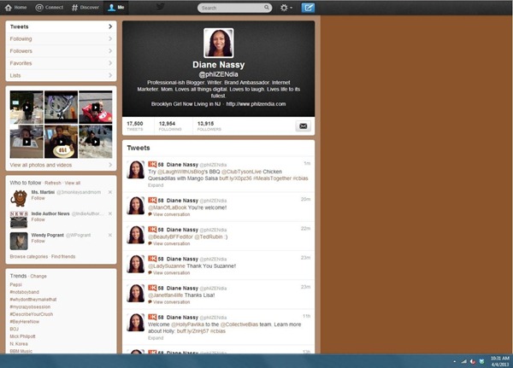Click the search magnifier icon
513x368 pixels.
pyautogui.click(x=267, y=7)
